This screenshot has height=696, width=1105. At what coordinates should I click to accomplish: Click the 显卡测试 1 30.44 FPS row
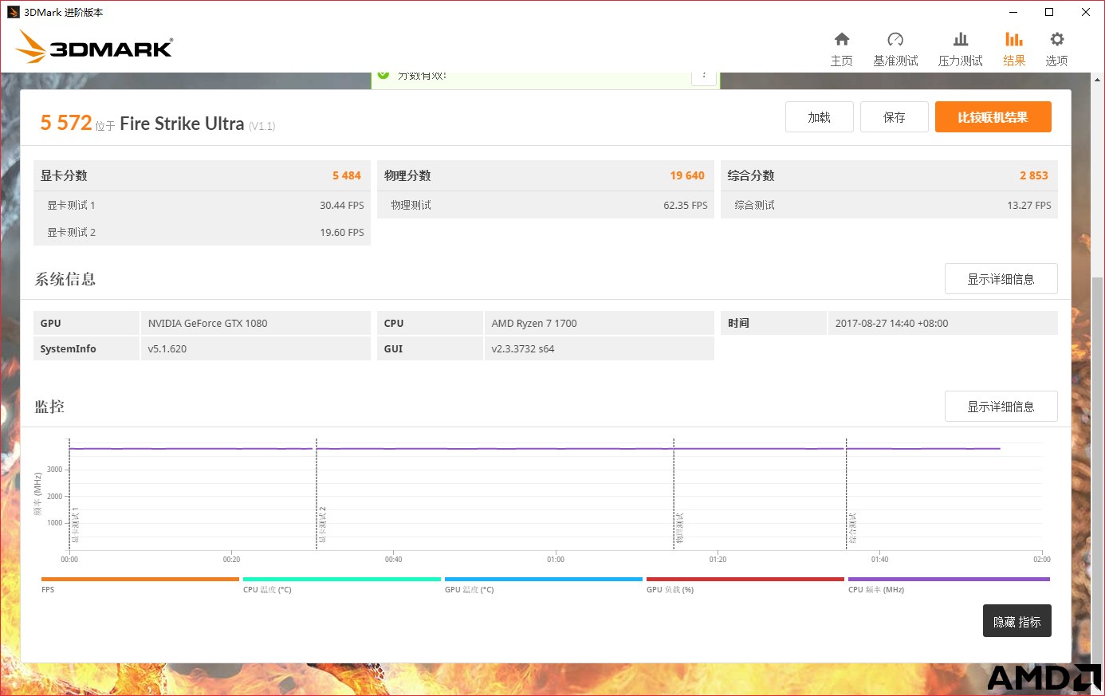202,205
